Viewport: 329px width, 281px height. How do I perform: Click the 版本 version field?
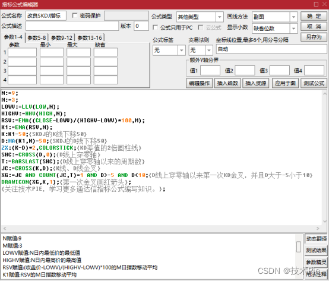tap(141, 26)
